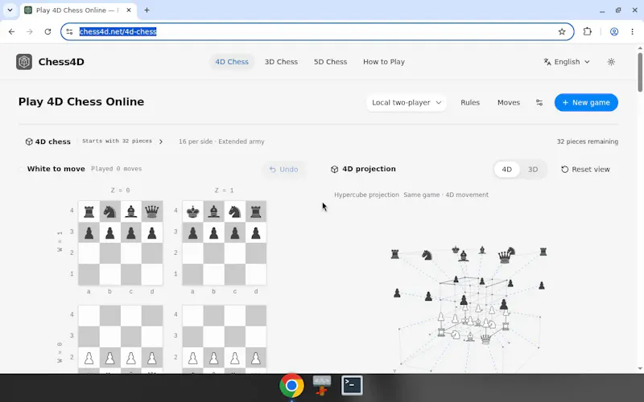This screenshot has width=644, height=402.
Task: Click the Chess4D brand name link
Action: pos(61,62)
